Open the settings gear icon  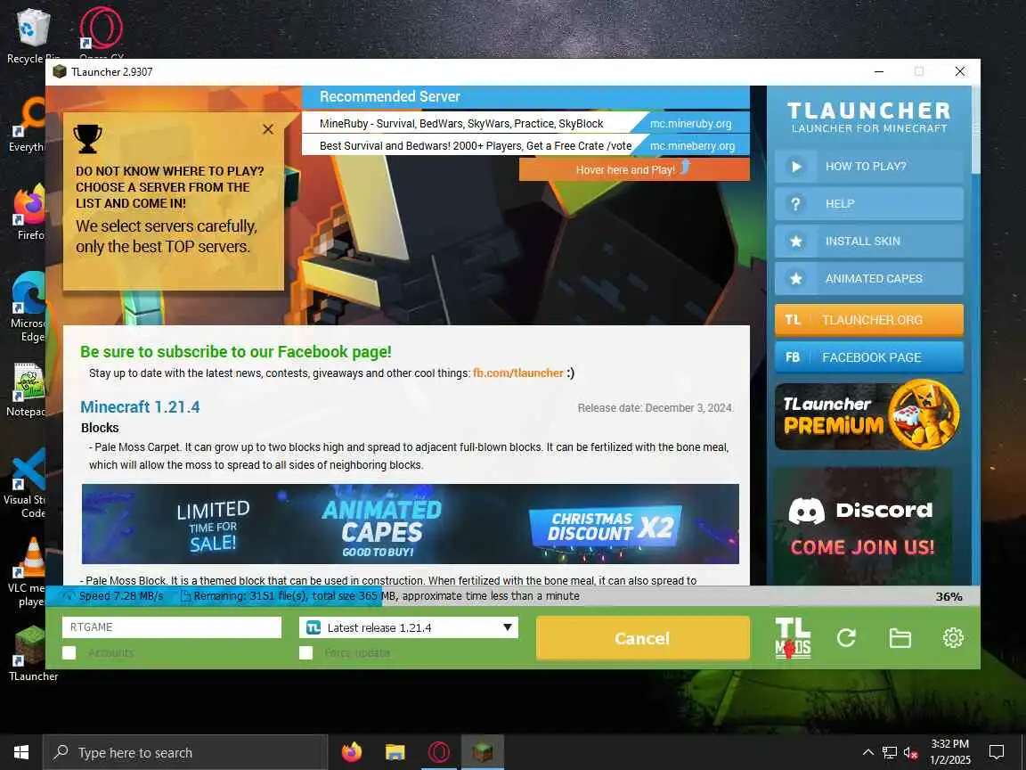953,638
